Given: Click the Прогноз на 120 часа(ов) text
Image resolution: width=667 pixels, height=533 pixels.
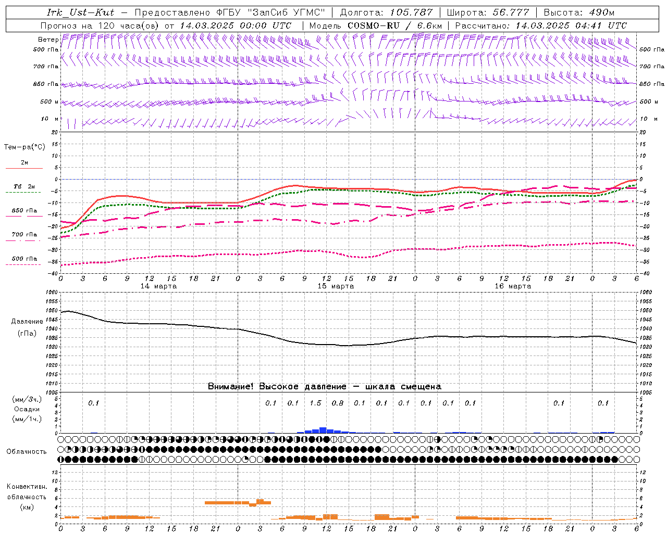Looking at the screenshot, I should (101, 26).
